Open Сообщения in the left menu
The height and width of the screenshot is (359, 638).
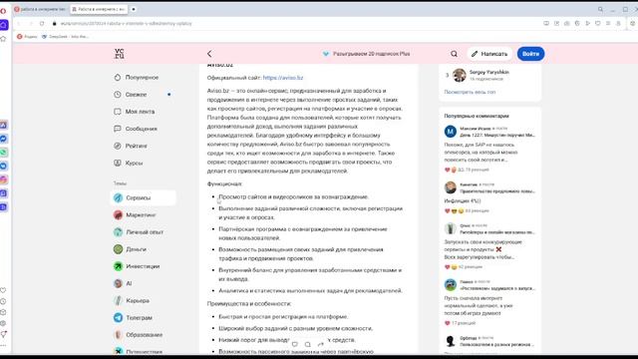142,129
